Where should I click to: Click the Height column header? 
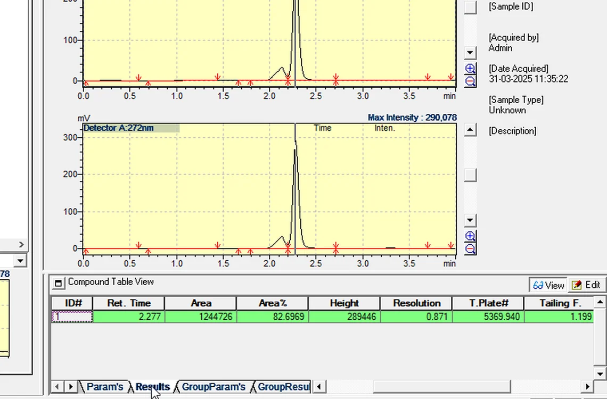(x=344, y=303)
